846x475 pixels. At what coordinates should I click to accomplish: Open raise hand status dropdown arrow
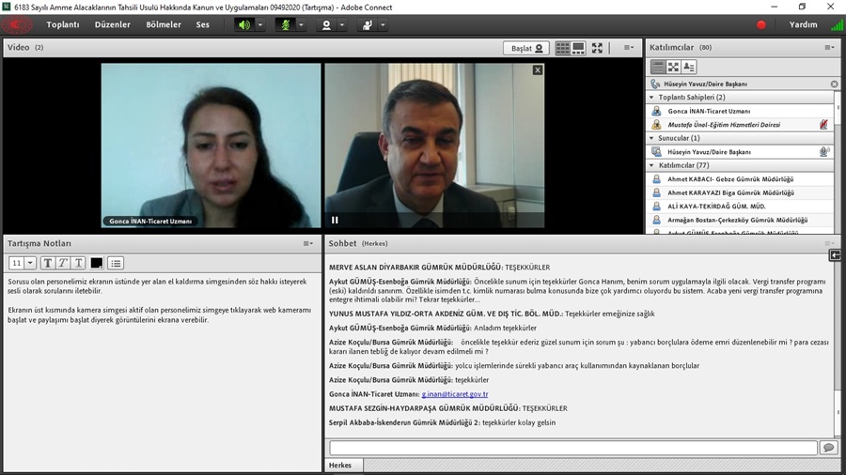[x=383, y=24]
